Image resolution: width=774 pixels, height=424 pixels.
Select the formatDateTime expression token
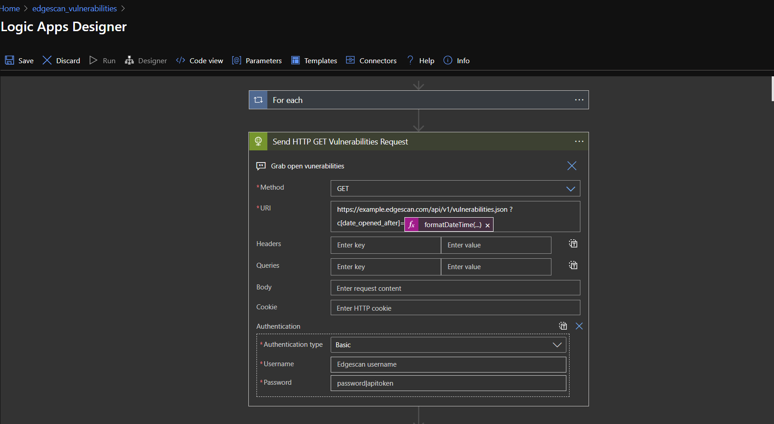(449, 224)
